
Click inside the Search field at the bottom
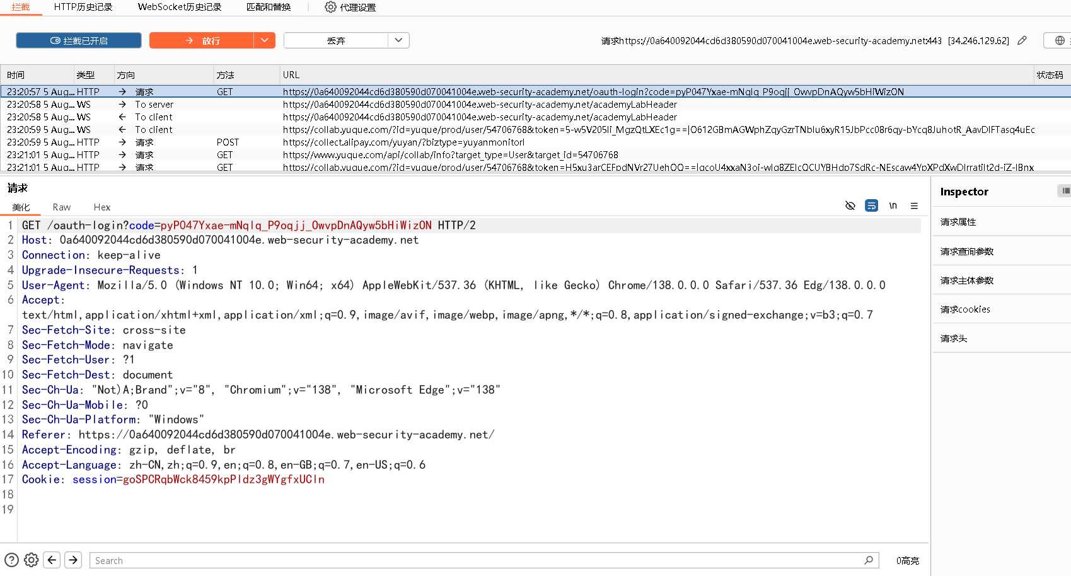coord(378,560)
